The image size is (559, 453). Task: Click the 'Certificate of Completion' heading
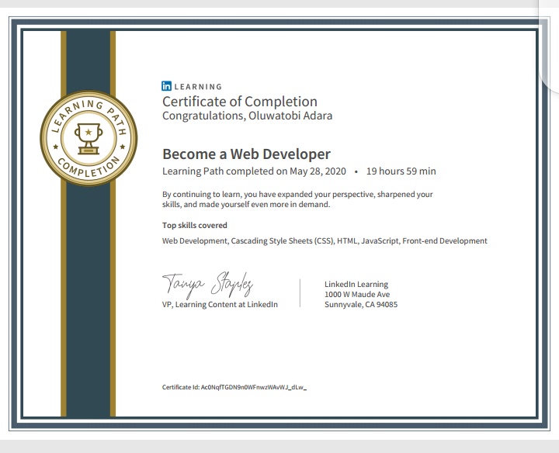(x=240, y=102)
